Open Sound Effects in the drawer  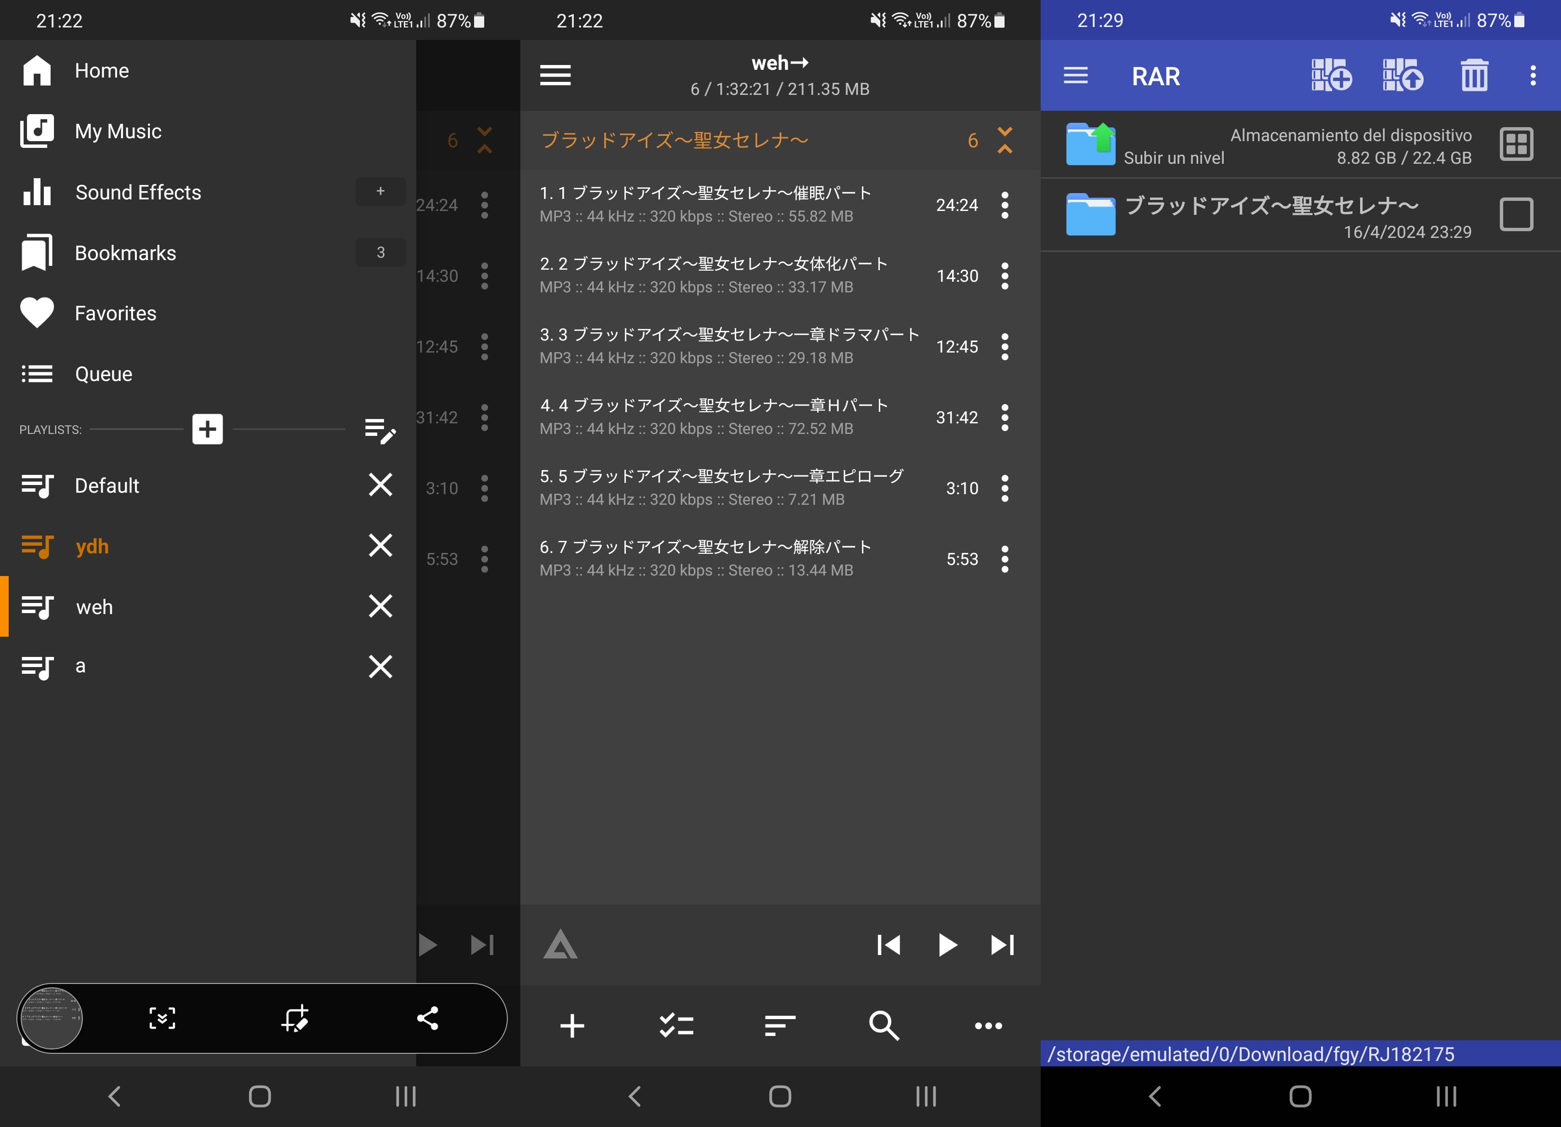tap(208, 192)
